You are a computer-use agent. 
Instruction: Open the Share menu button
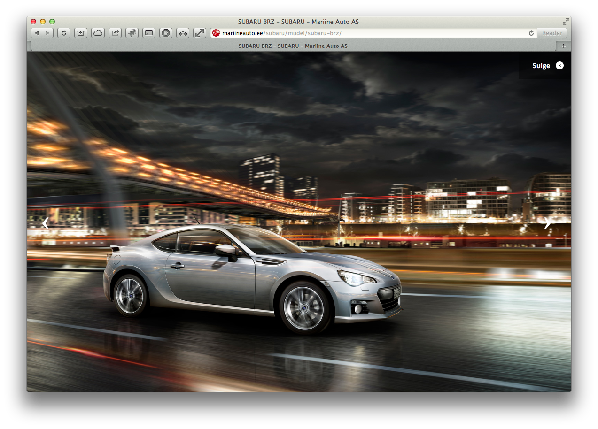115,33
